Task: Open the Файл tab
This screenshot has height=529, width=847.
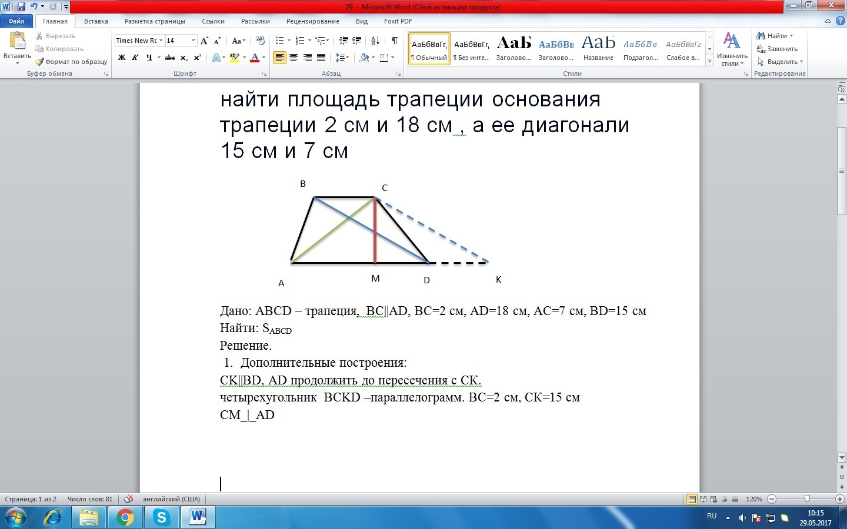Action: 16,21
